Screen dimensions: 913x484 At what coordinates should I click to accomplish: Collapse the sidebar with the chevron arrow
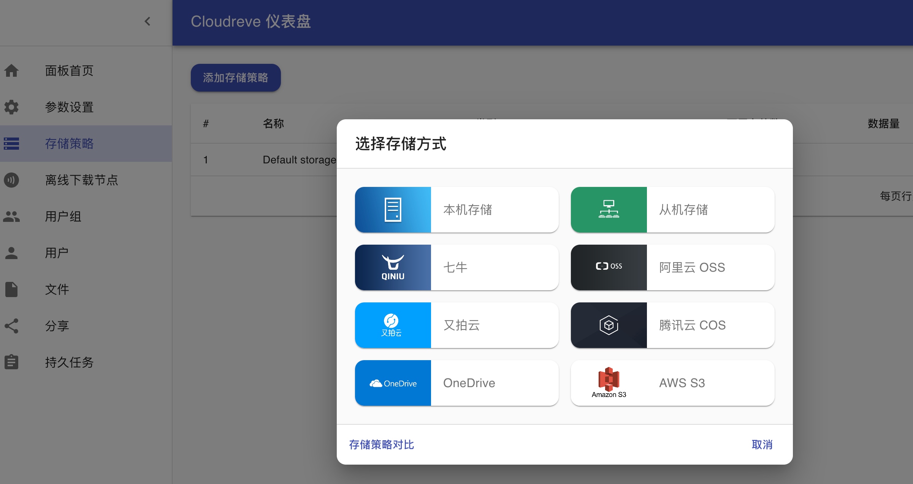(x=147, y=22)
